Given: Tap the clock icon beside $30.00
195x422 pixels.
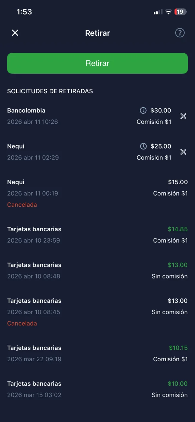Looking at the screenshot, I should 143,110.
